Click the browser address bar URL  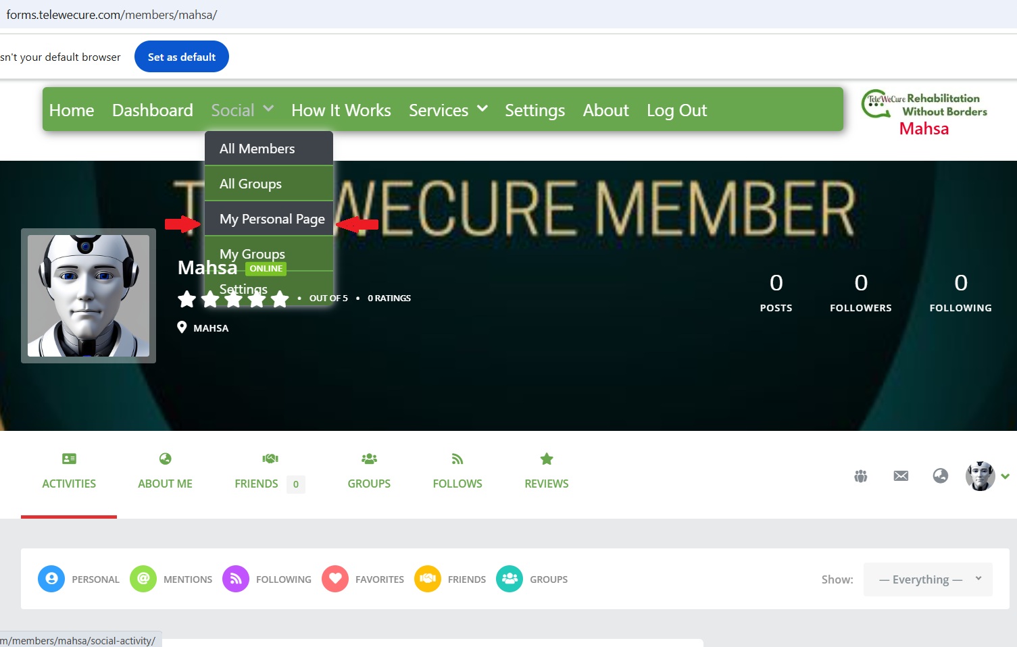coord(111,14)
